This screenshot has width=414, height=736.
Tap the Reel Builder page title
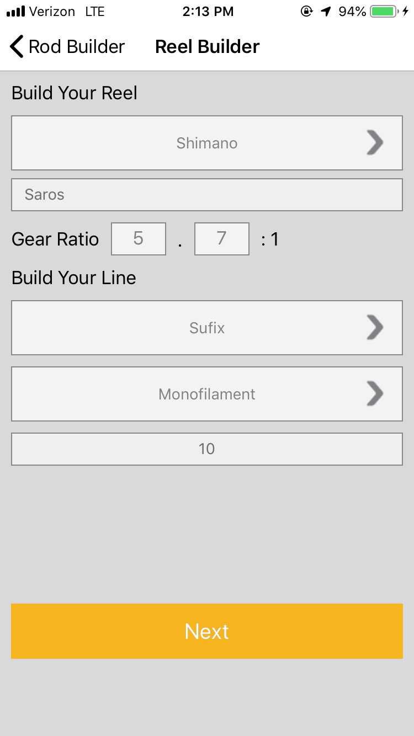pos(207,47)
